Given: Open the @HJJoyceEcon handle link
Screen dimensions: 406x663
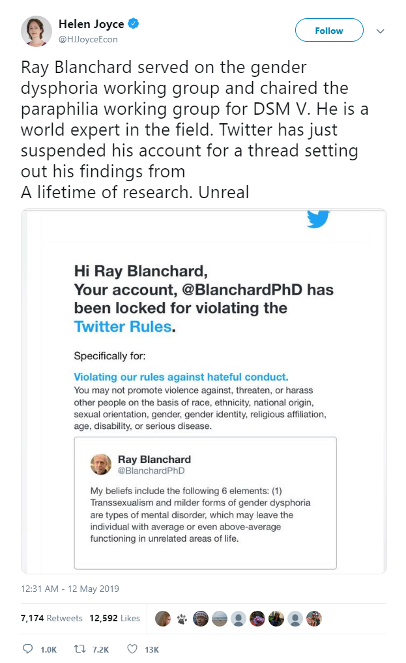Looking at the screenshot, I should tap(88, 39).
